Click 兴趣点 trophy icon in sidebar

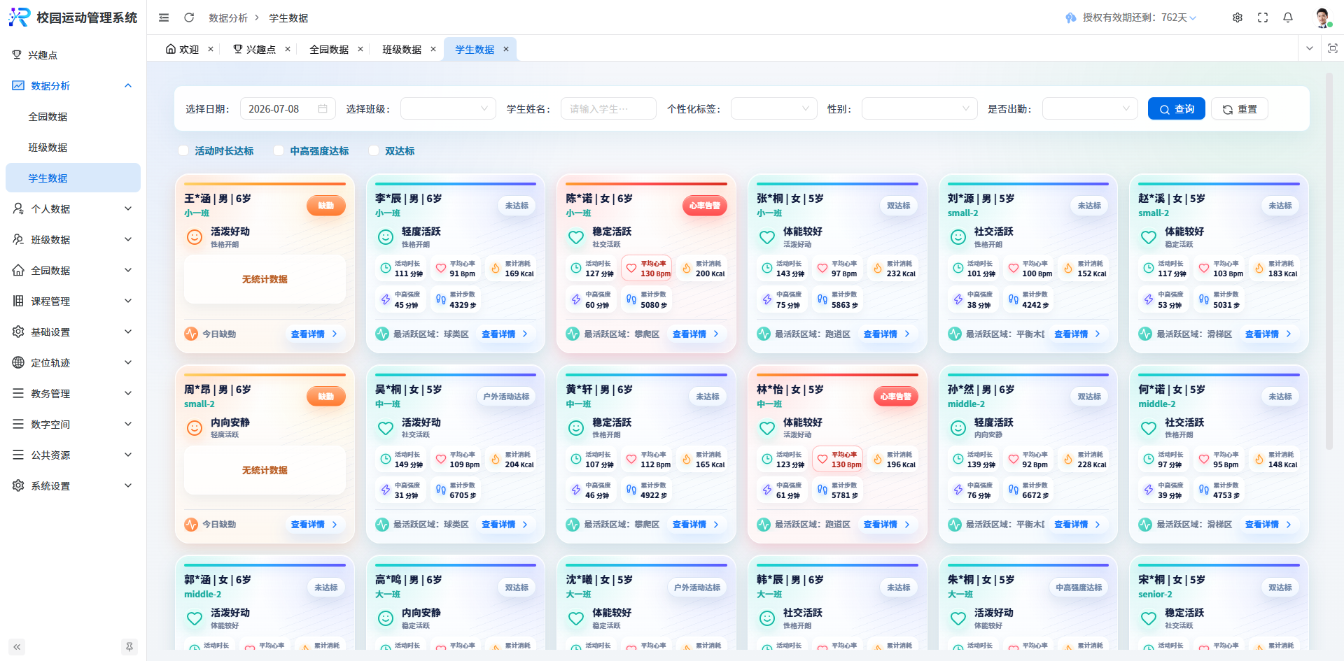17,55
